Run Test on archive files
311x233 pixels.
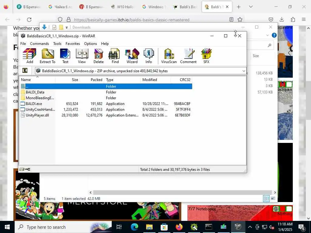(65, 56)
